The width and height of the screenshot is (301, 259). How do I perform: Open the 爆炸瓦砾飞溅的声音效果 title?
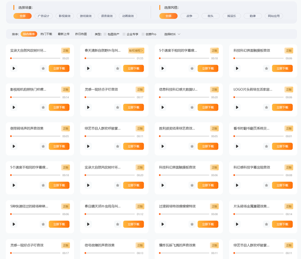[x=177, y=245]
